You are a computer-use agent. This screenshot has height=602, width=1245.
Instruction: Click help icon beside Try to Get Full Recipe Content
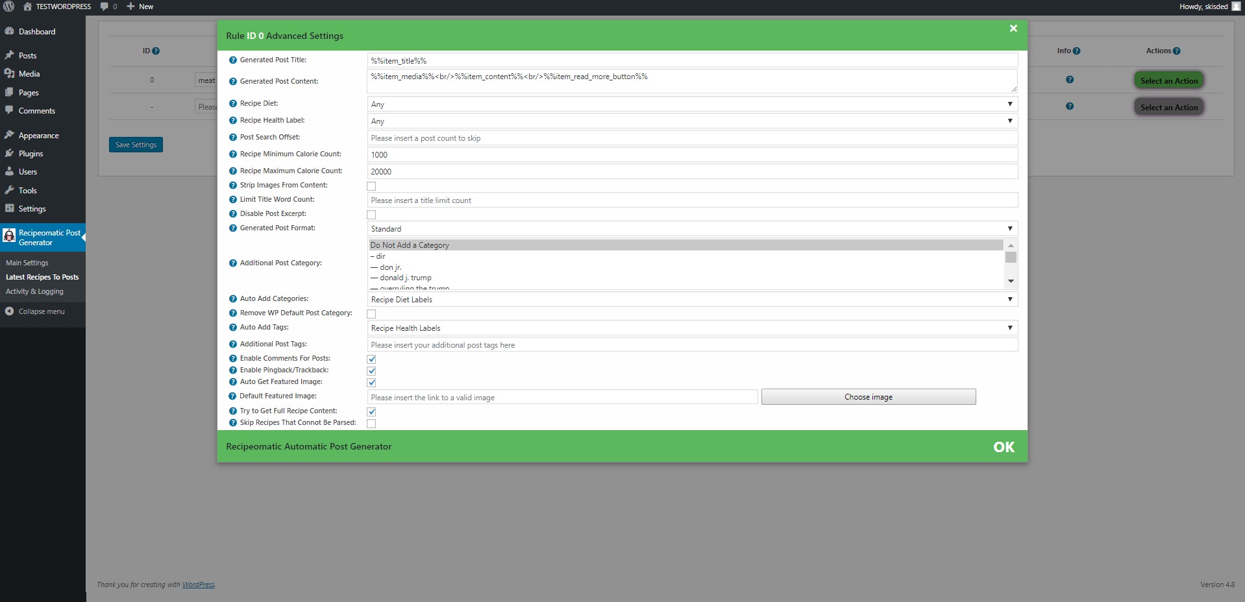[233, 411]
